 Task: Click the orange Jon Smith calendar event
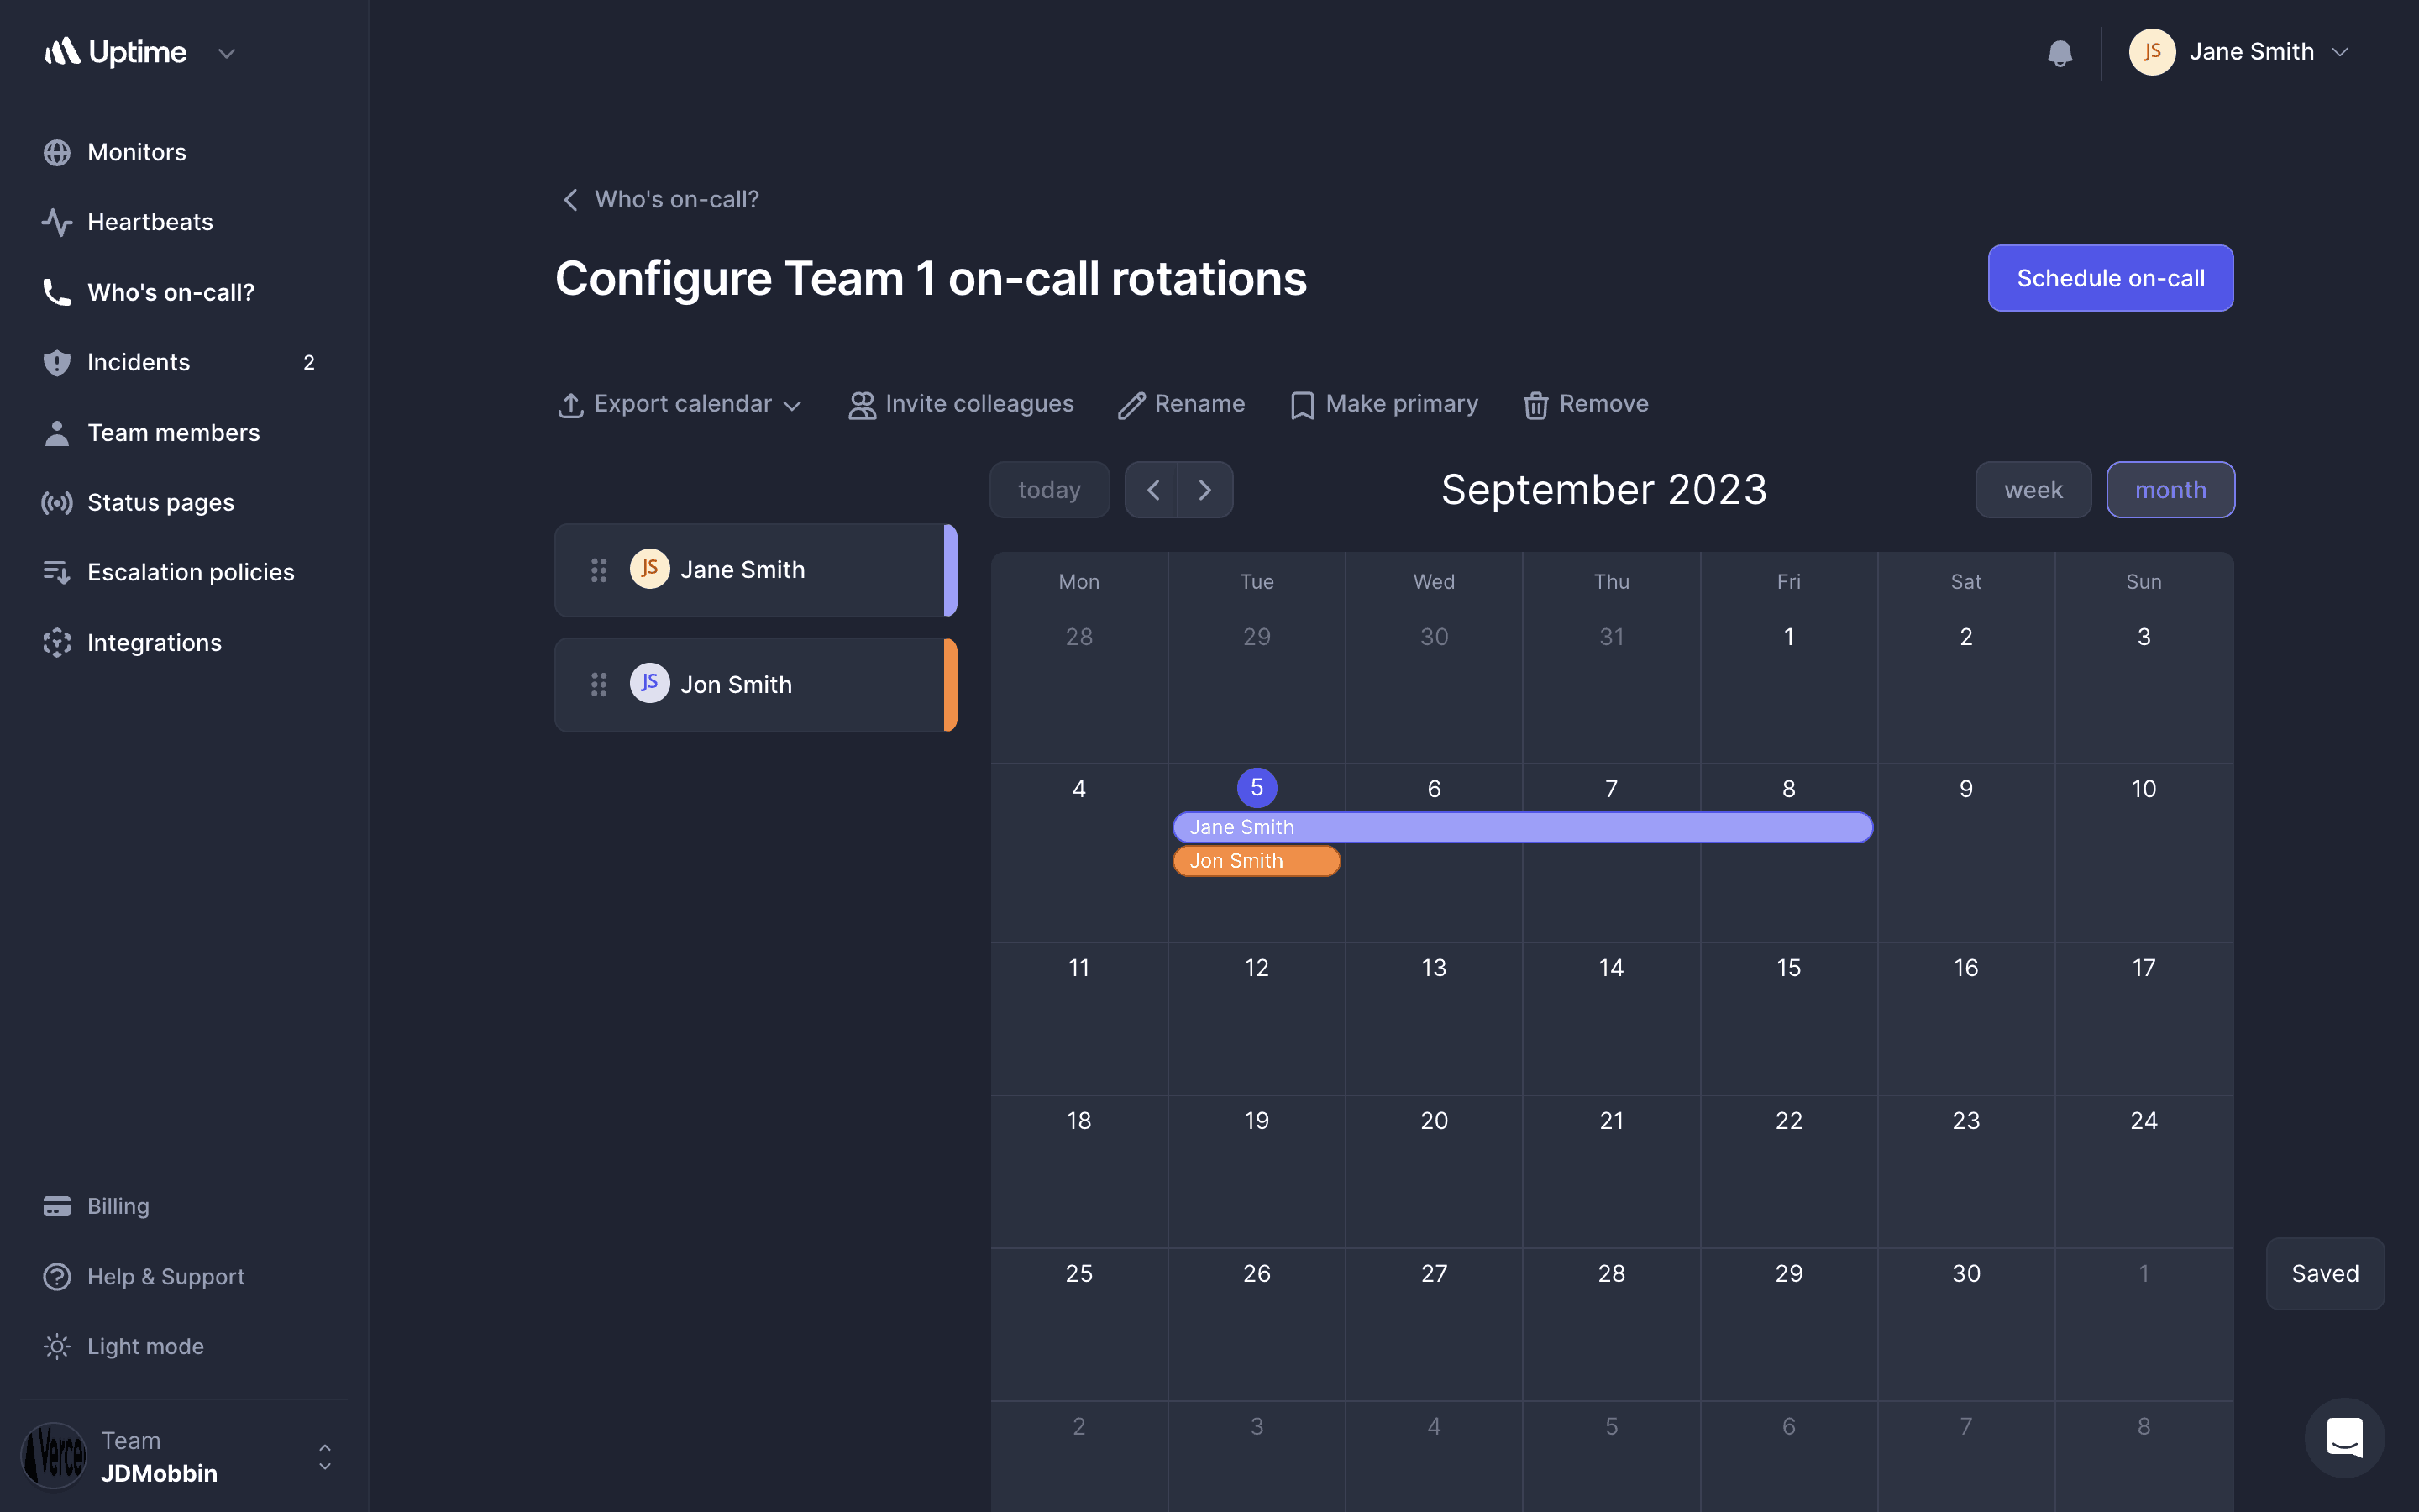(1256, 861)
